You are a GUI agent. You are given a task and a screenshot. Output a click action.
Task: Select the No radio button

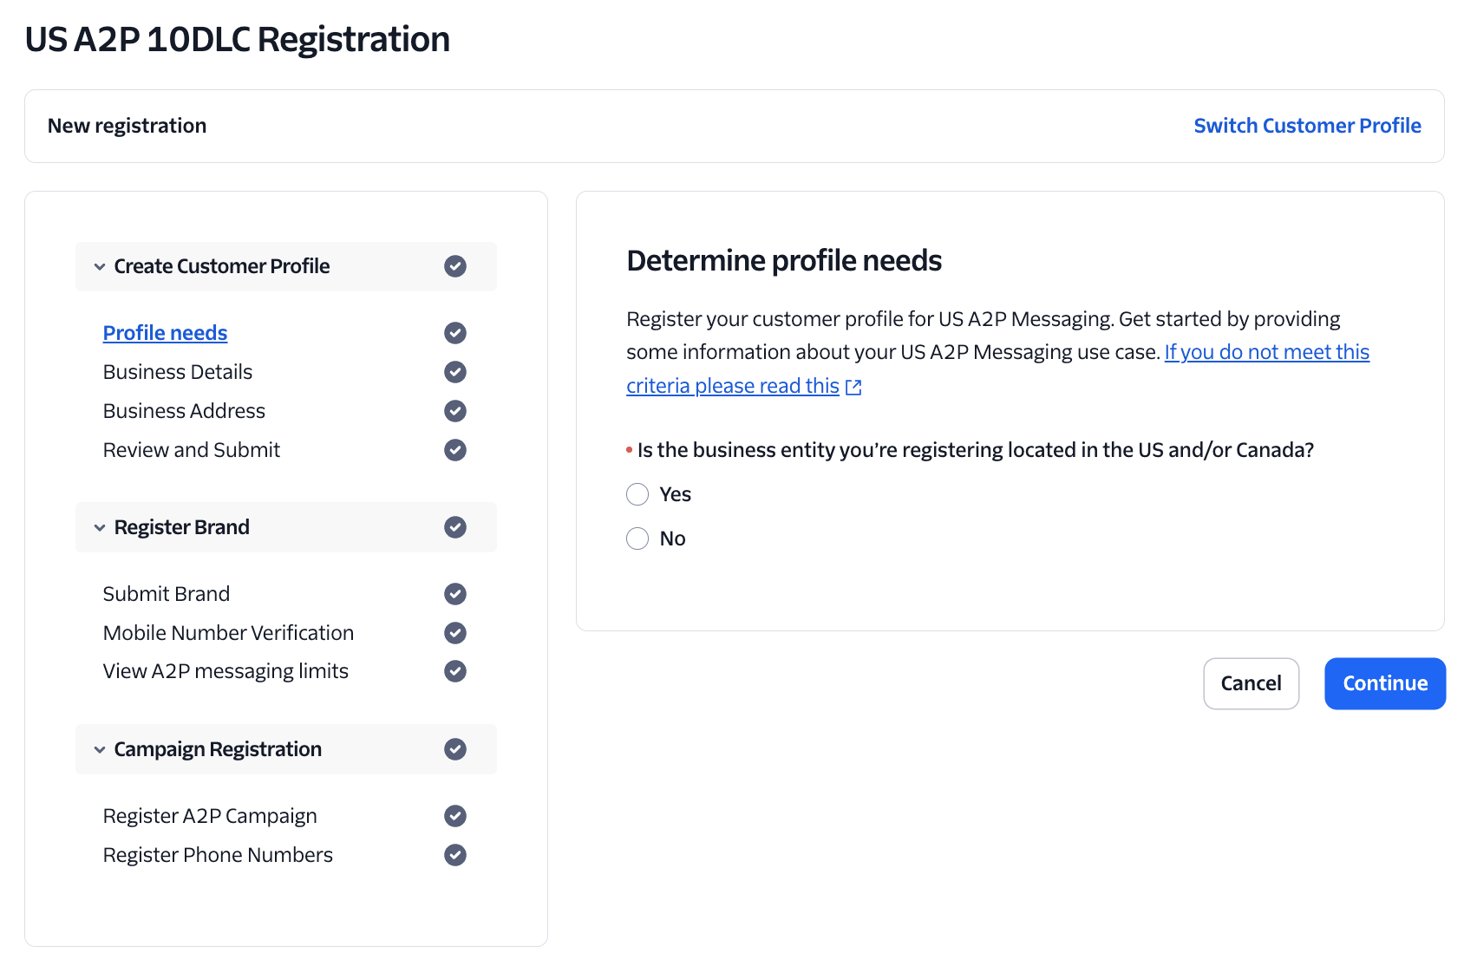click(637, 538)
